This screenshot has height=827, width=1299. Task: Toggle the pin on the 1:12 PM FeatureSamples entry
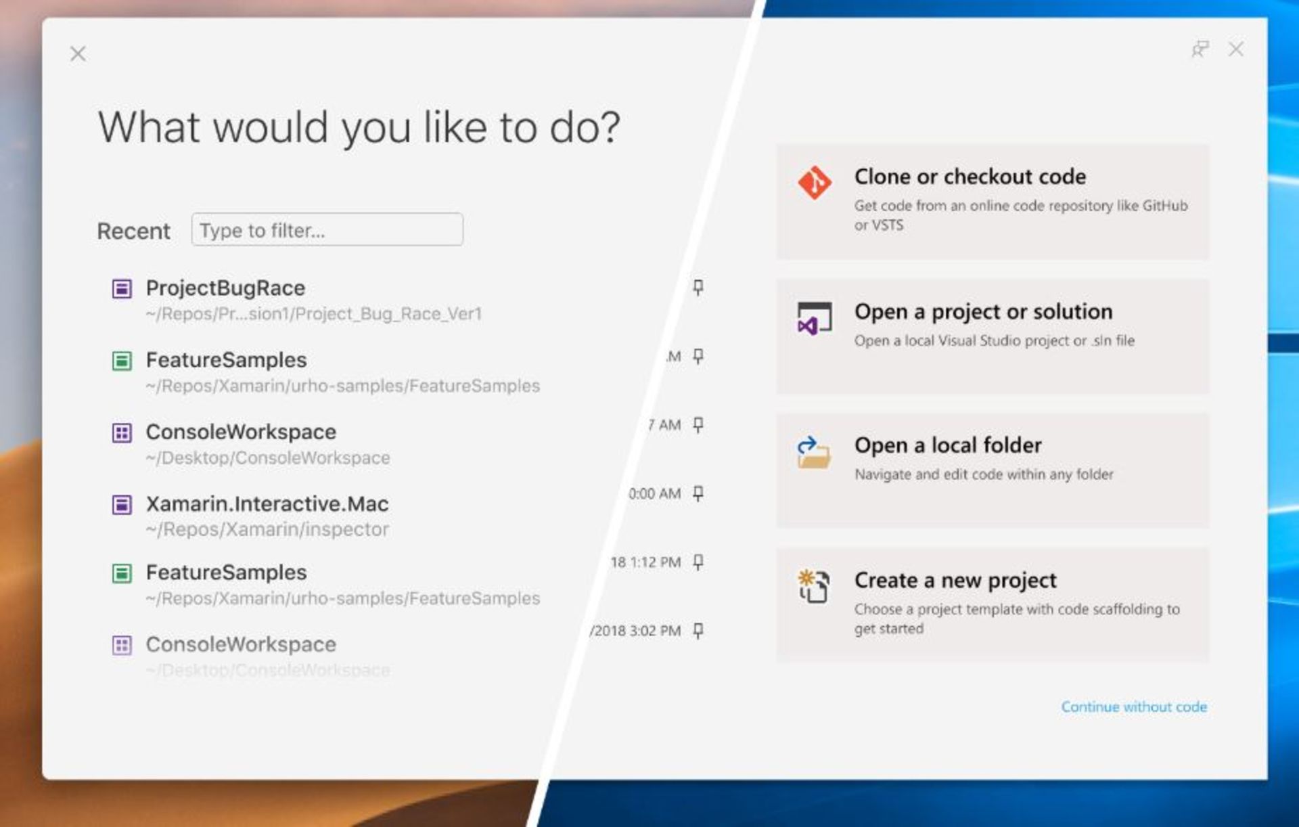(x=698, y=562)
